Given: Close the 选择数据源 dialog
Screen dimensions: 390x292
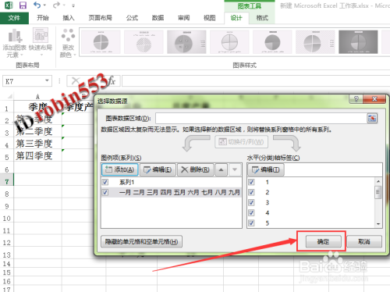Looking at the screenshot, I should [374, 99].
